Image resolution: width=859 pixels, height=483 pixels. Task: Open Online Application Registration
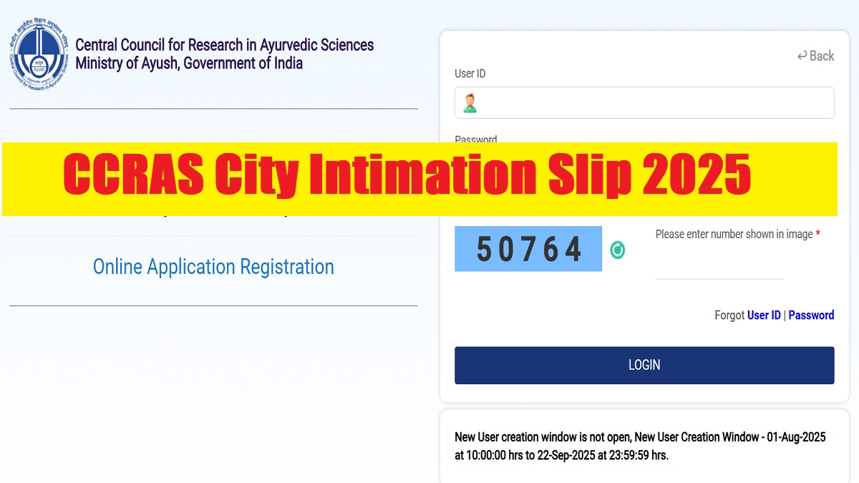point(213,266)
